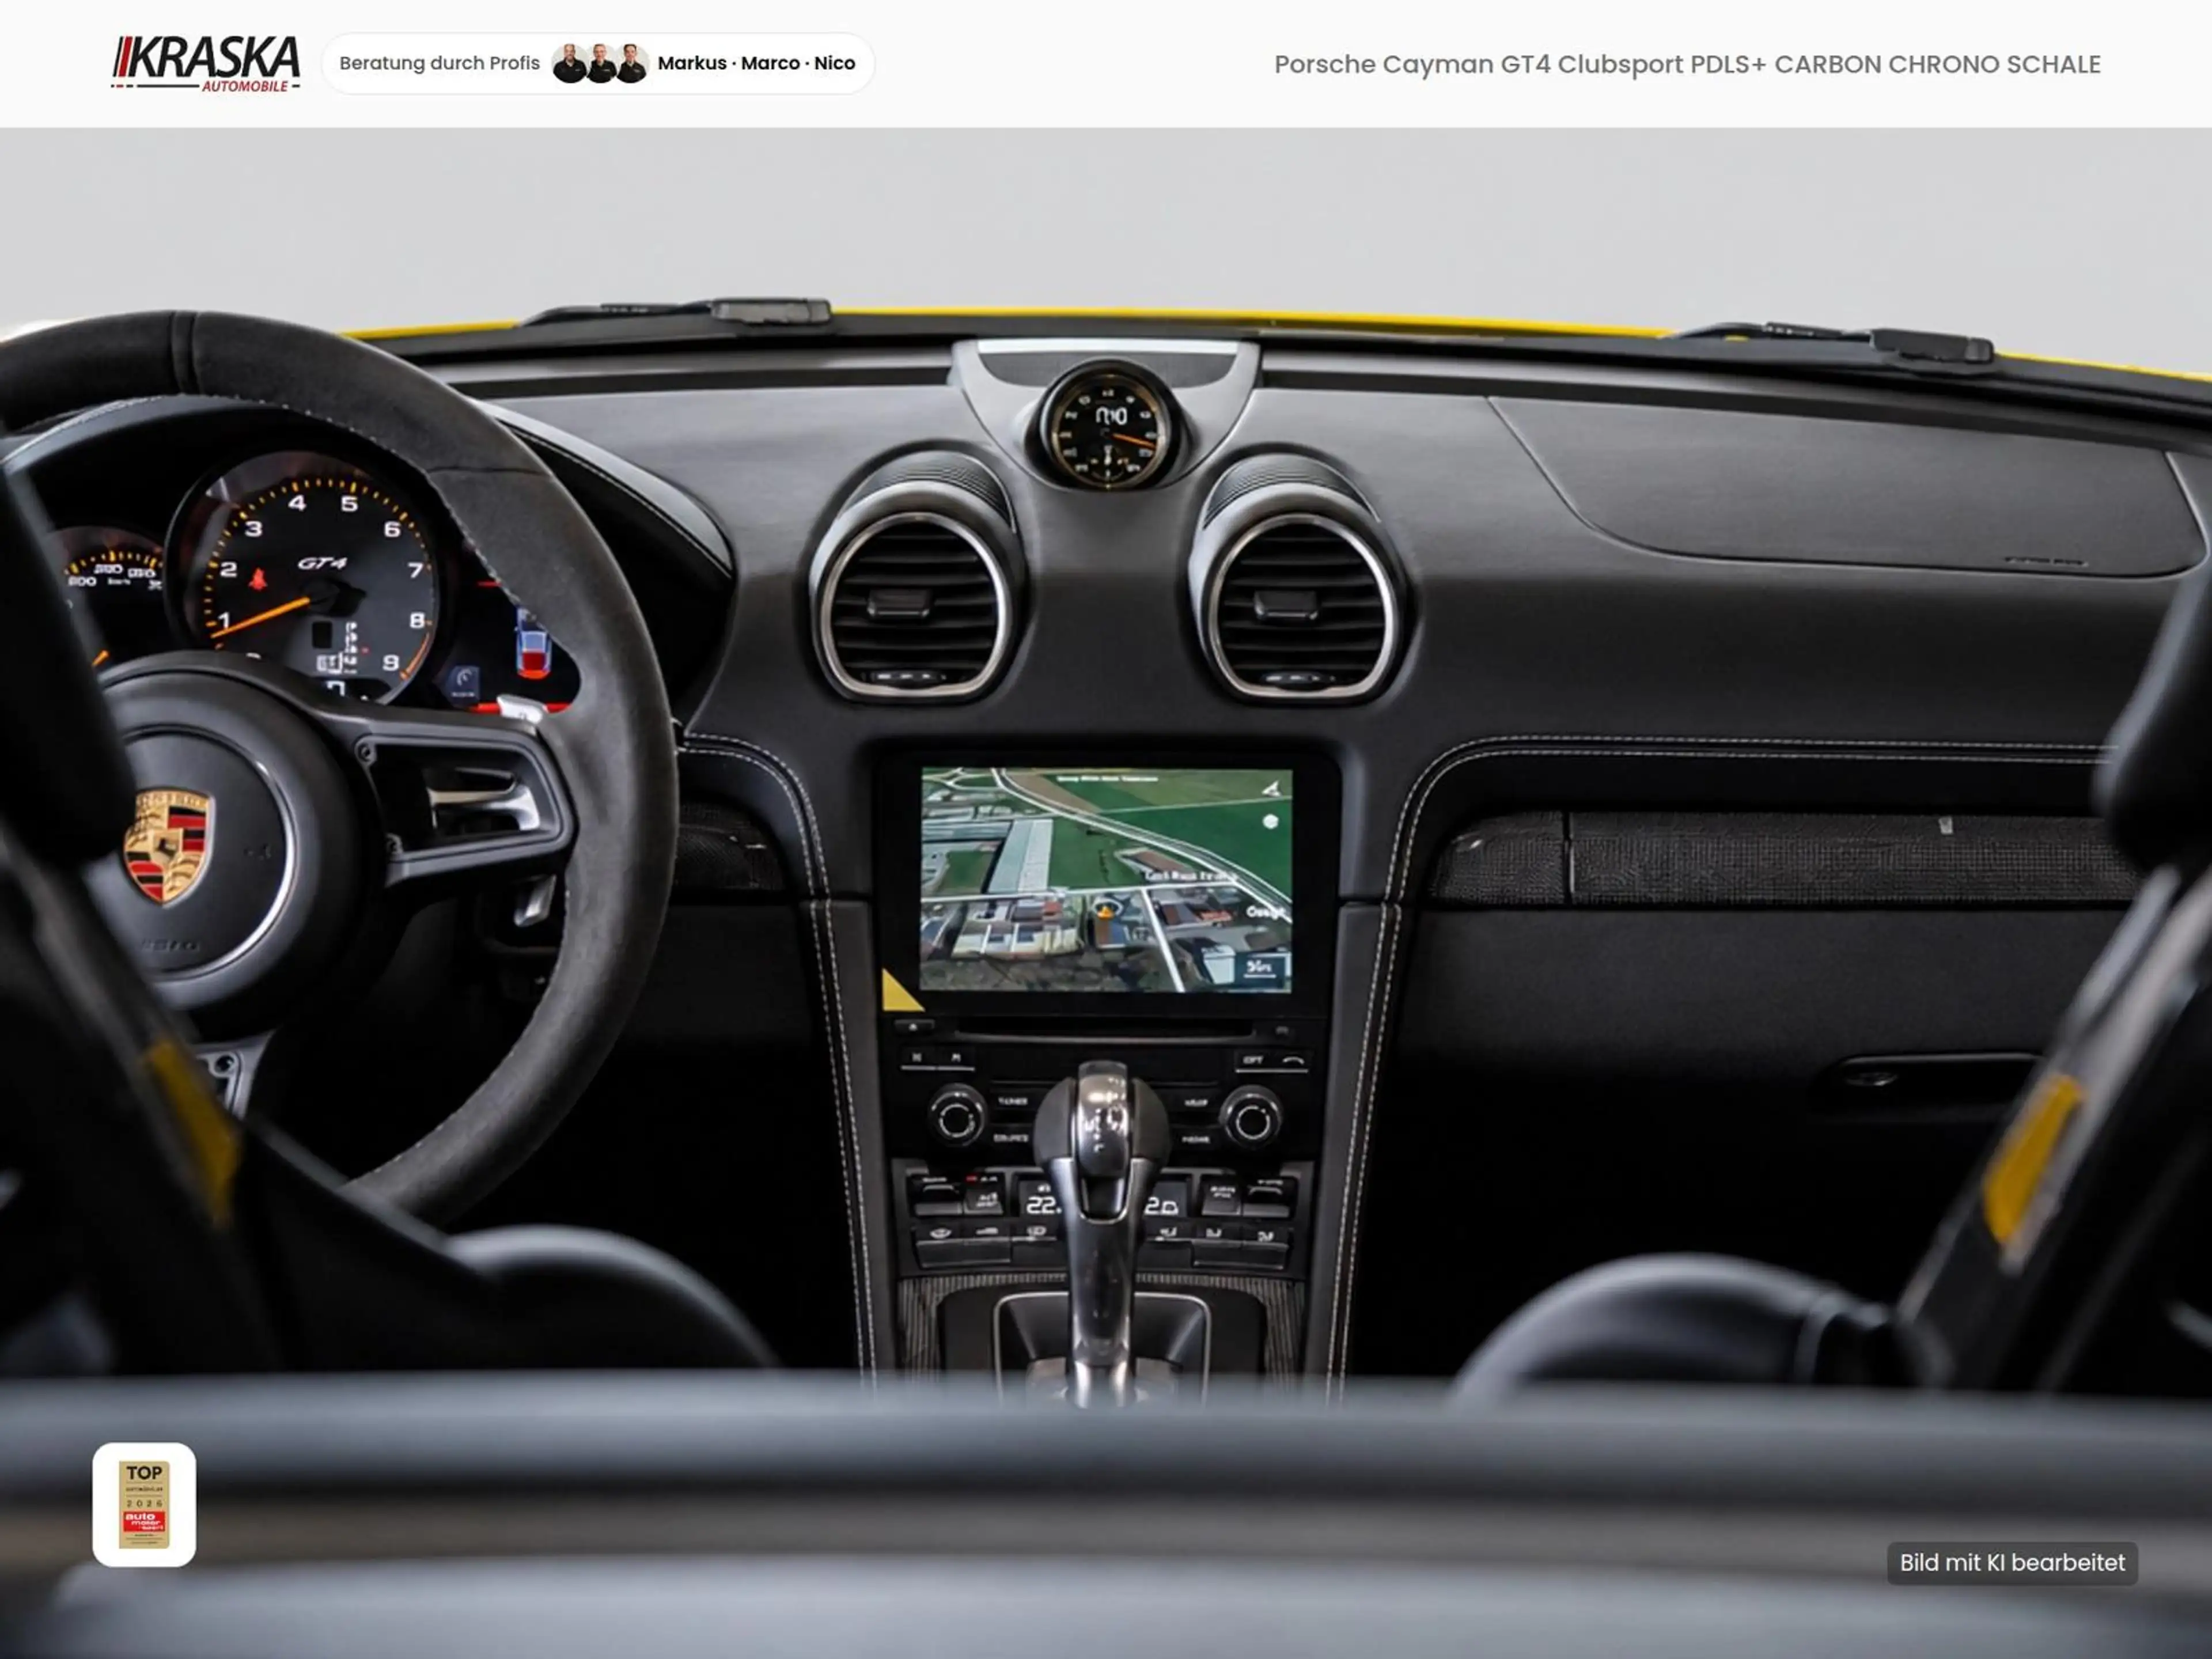Open the TOP auto motor sport award badge

coord(144,1504)
